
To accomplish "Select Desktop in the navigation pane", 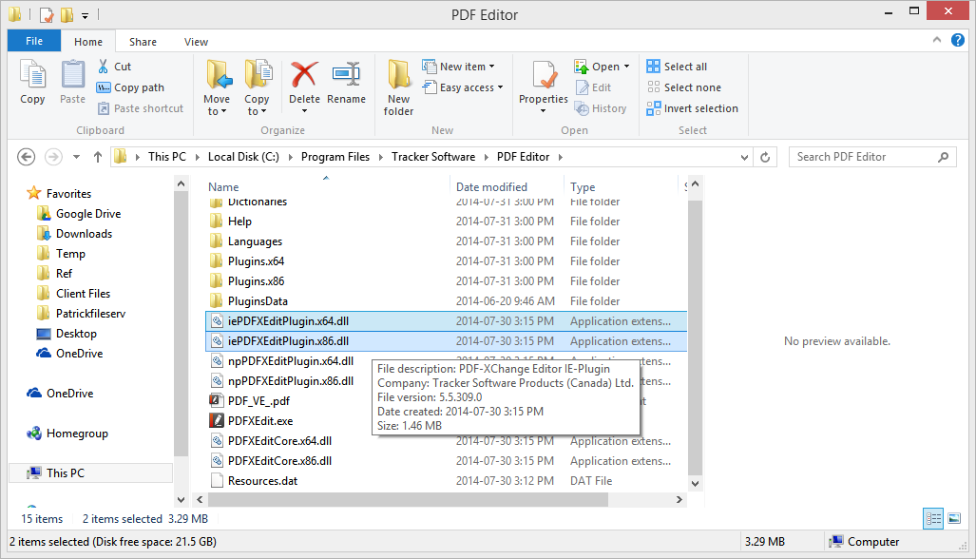I will coord(67,333).
